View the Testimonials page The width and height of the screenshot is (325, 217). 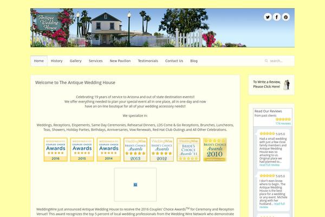(x=148, y=61)
